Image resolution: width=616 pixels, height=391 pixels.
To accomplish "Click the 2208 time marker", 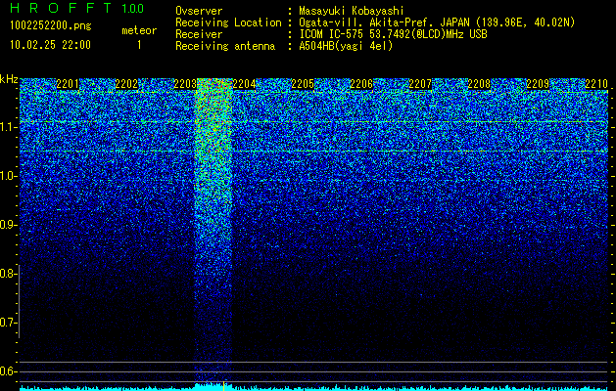I will (479, 84).
